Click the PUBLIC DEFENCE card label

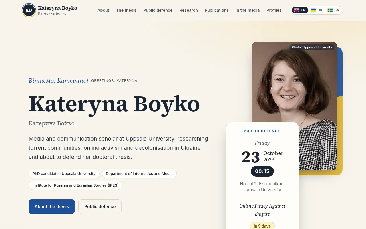(x=262, y=131)
